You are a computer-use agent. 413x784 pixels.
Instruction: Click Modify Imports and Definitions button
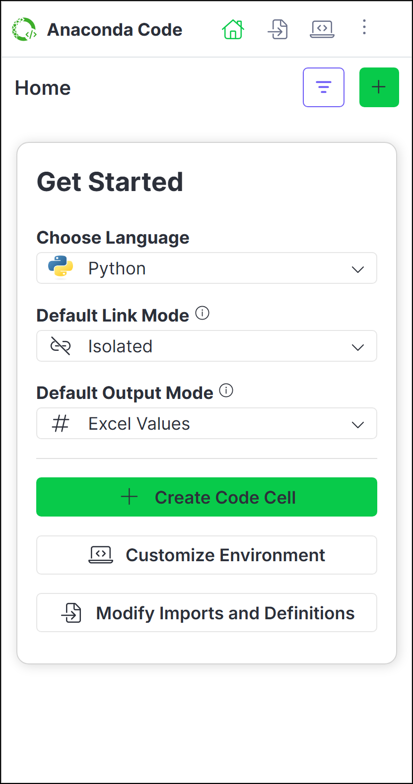click(206, 613)
